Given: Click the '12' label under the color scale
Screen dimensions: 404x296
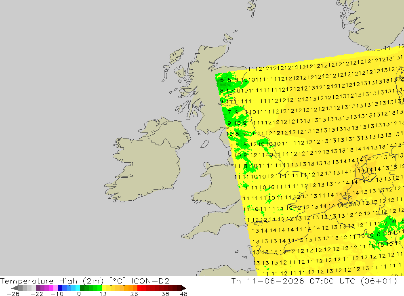Looking at the screenshot, I should [103, 294].
